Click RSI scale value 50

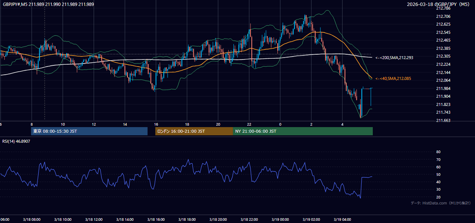point(438,174)
